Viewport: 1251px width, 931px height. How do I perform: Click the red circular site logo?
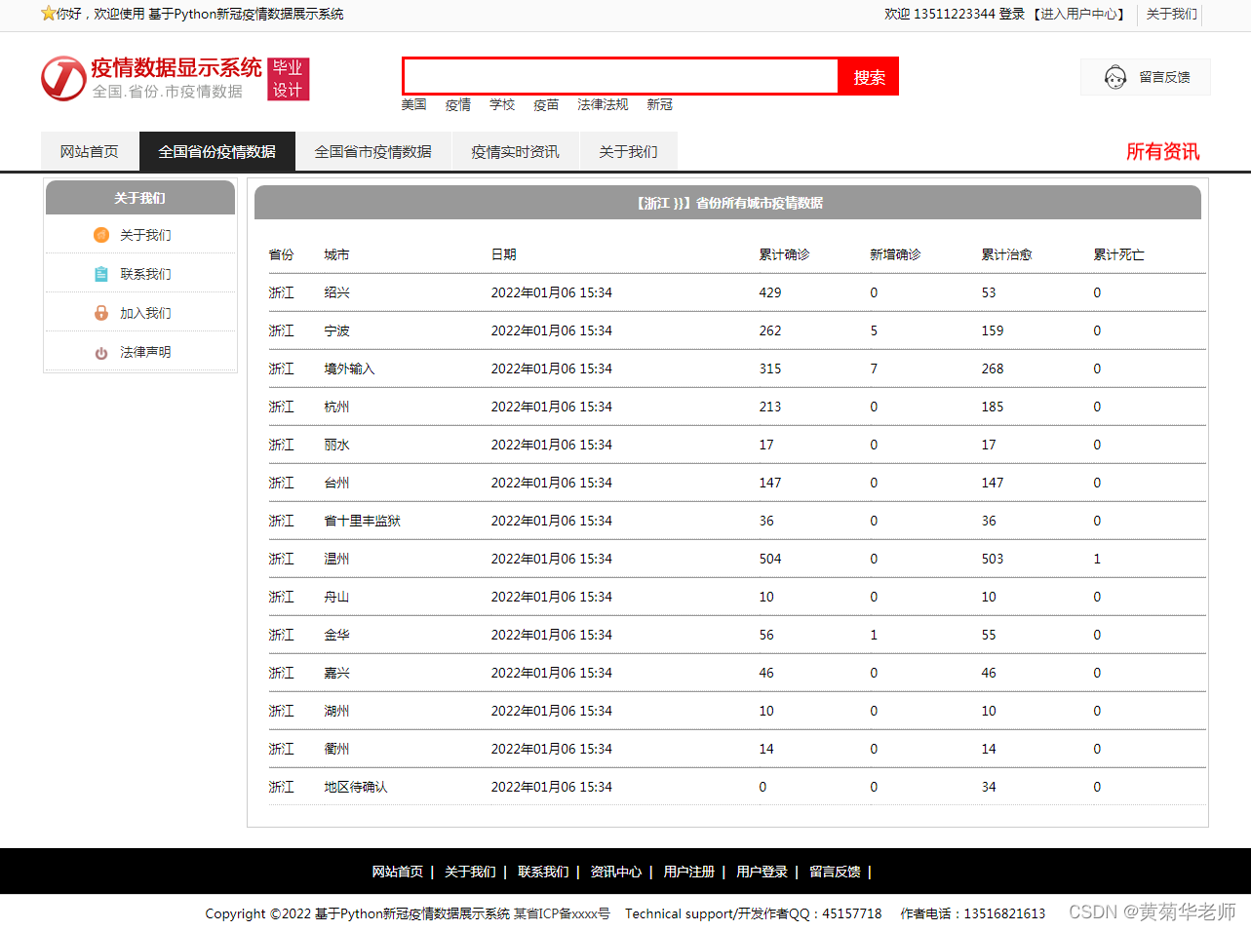[63, 78]
